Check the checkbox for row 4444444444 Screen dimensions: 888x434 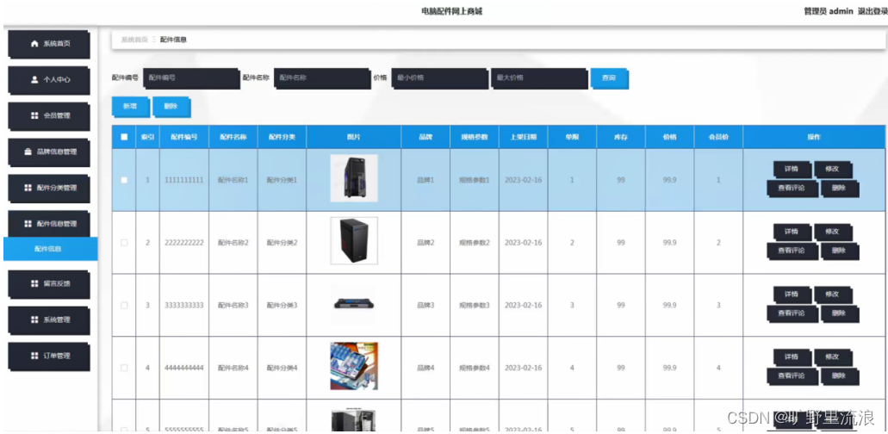point(124,368)
